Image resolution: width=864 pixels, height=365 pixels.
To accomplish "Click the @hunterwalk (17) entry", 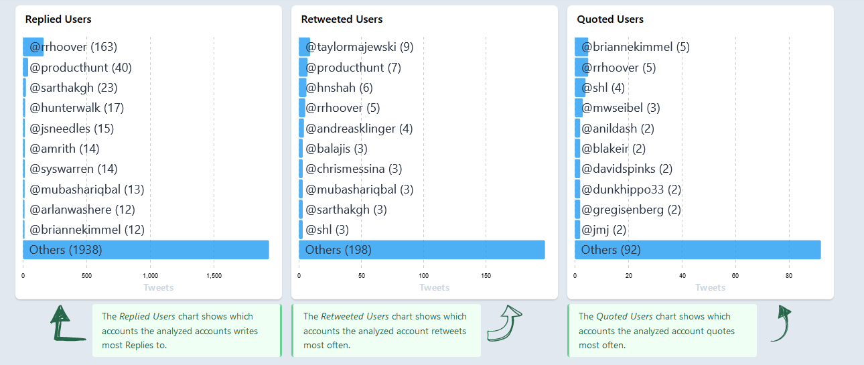I will [76, 108].
